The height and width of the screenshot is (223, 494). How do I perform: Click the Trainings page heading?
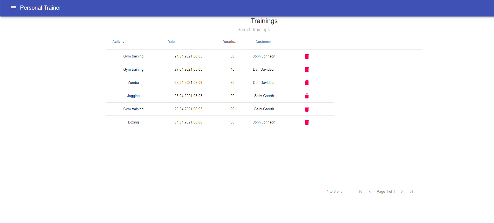(x=264, y=21)
